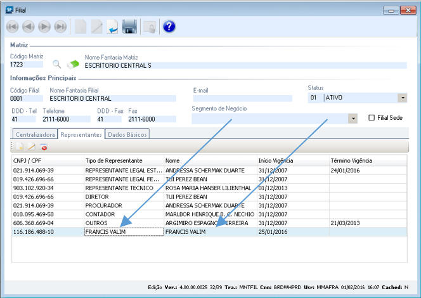The image size is (421, 298).
Task: Add new representative in grid toolbar
Action: tap(19, 147)
